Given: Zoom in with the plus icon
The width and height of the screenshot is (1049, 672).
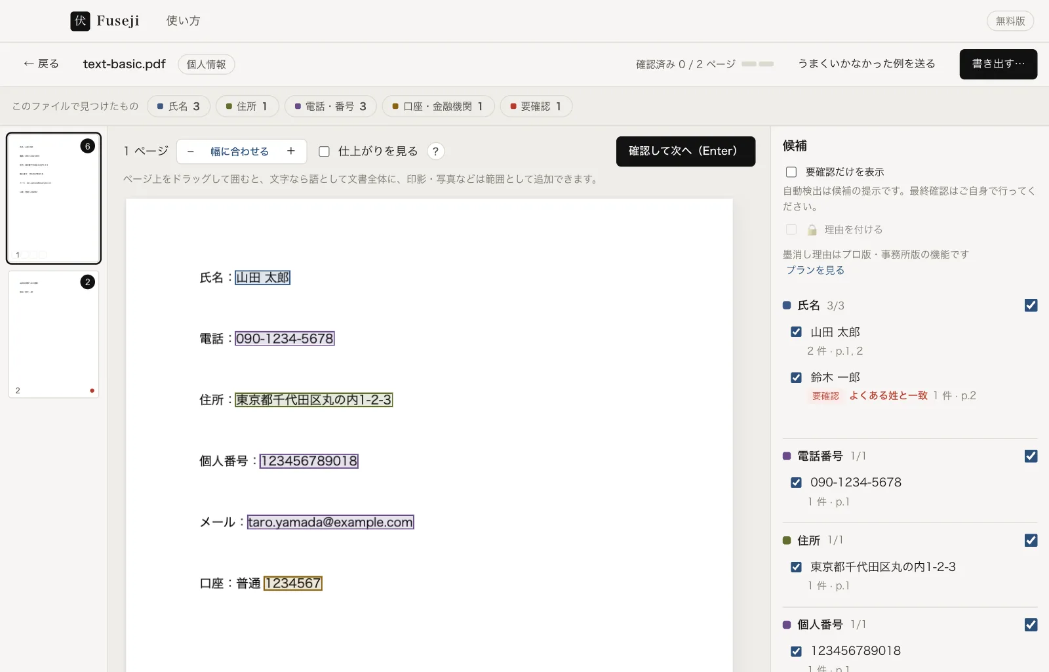Looking at the screenshot, I should (x=291, y=151).
